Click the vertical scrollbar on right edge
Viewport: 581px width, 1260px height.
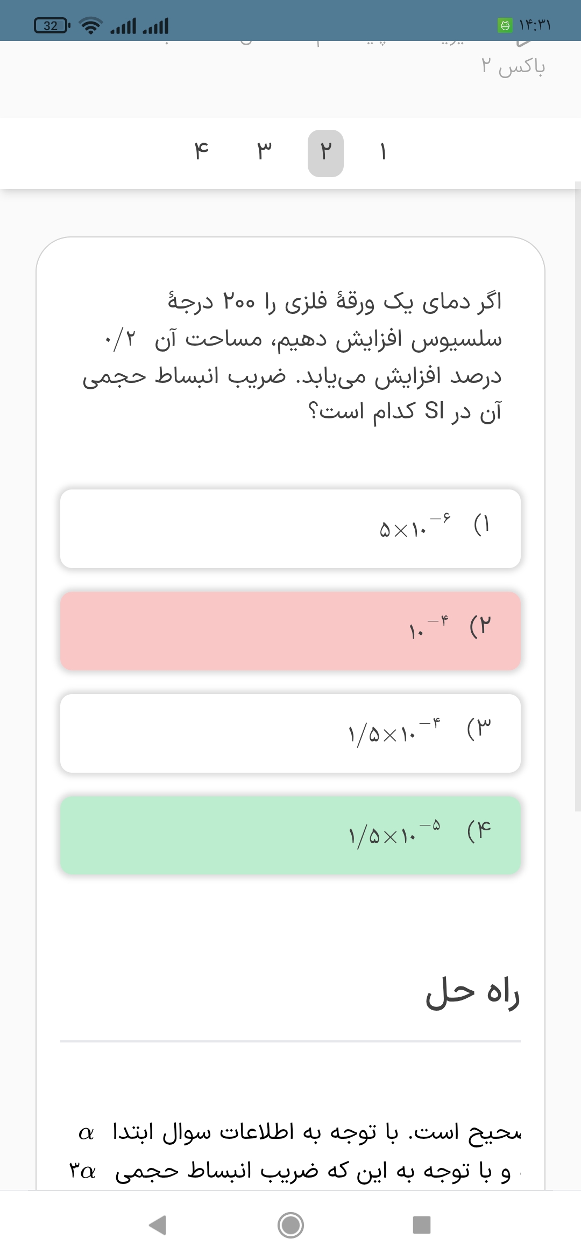coord(578,495)
